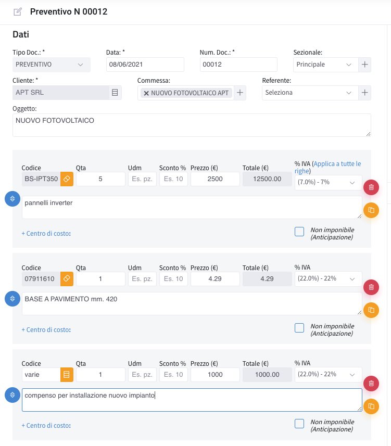Add a new Sezionale with the plus icon
Screen dimensions: 391x446
[x=364, y=65]
